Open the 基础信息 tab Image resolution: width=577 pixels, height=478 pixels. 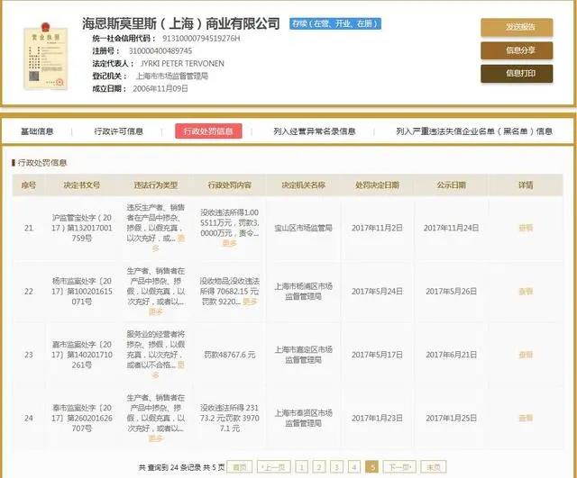(x=37, y=131)
